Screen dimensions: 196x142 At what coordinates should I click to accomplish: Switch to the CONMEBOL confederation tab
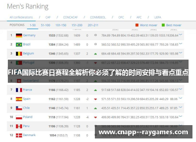[x=98, y=17]
